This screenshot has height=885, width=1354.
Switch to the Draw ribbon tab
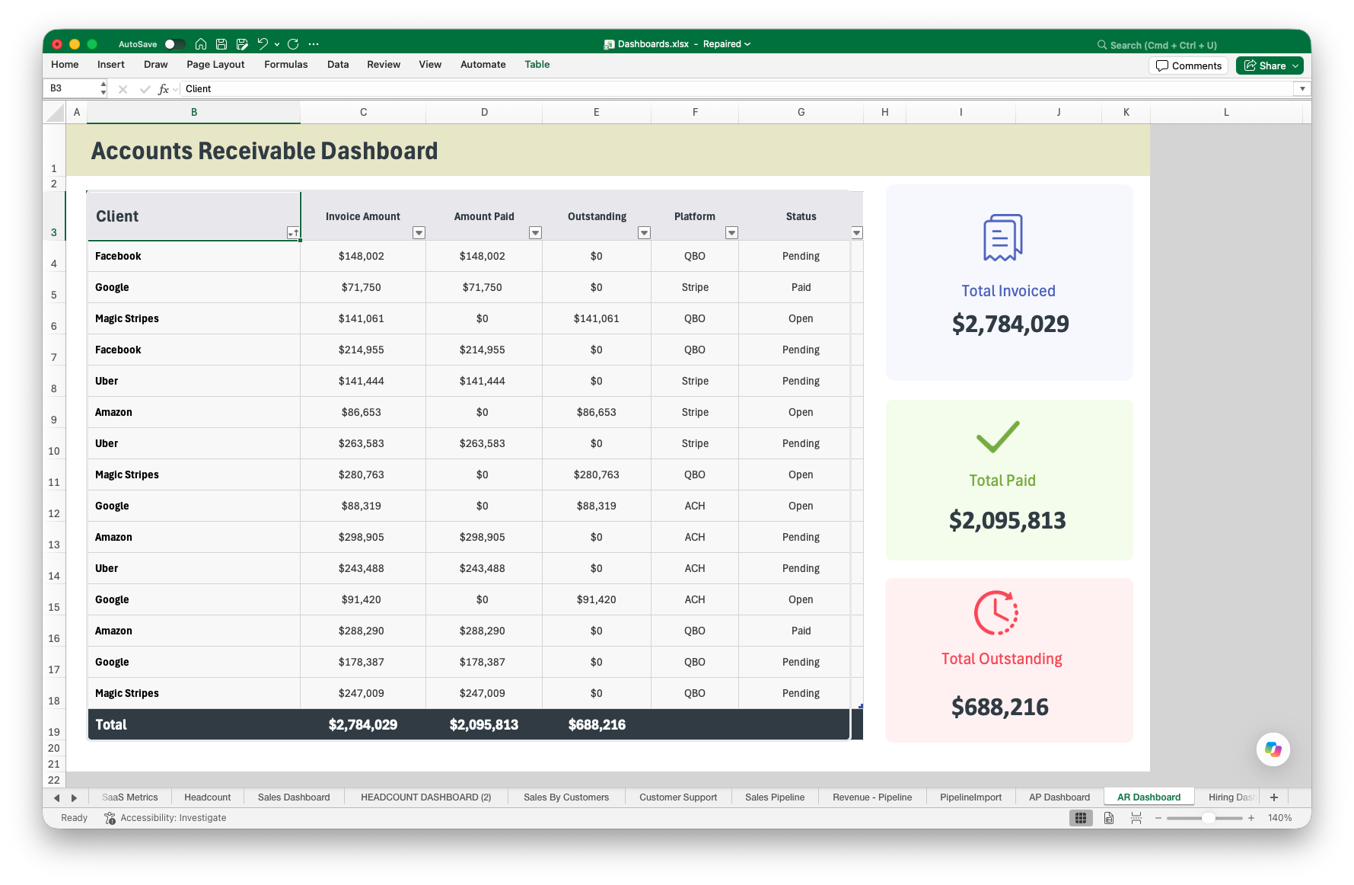(x=156, y=65)
